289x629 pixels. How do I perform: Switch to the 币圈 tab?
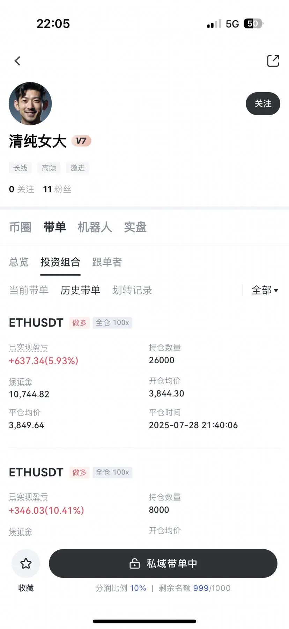coord(20,227)
